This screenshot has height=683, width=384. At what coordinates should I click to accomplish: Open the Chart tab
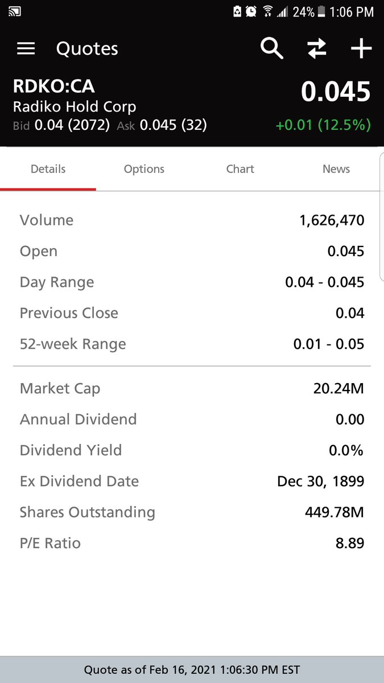point(240,169)
